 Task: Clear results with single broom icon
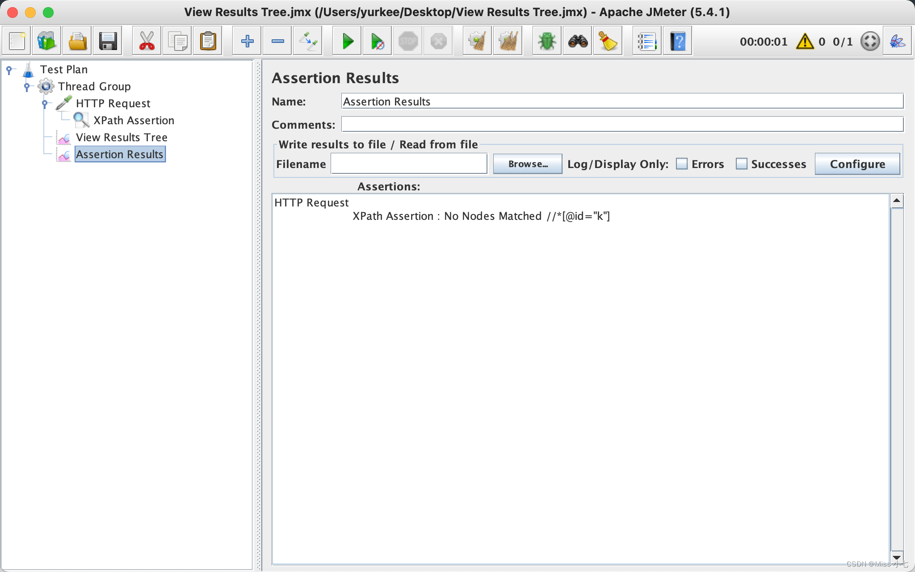point(478,41)
